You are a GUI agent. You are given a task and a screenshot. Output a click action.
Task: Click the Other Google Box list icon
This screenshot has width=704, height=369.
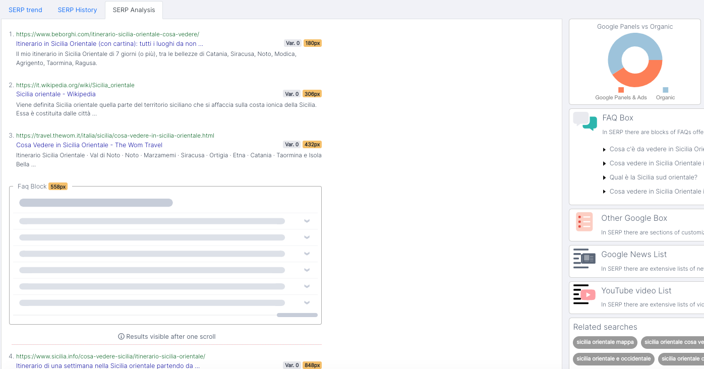click(584, 222)
